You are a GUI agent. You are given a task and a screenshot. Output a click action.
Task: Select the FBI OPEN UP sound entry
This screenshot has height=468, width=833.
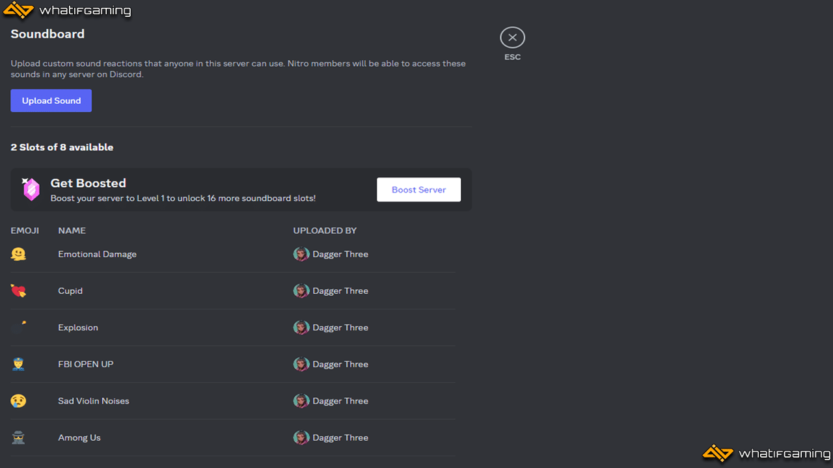tap(86, 364)
